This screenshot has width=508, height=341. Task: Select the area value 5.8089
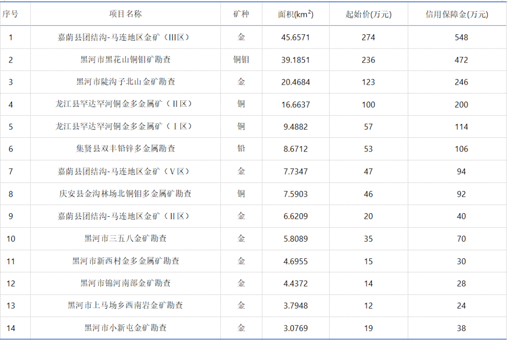click(x=295, y=239)
